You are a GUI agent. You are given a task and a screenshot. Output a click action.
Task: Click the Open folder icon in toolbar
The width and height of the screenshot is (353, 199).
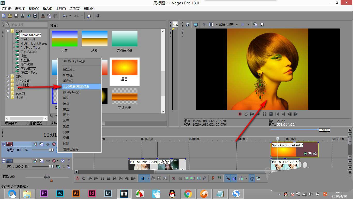click(10, 16)
